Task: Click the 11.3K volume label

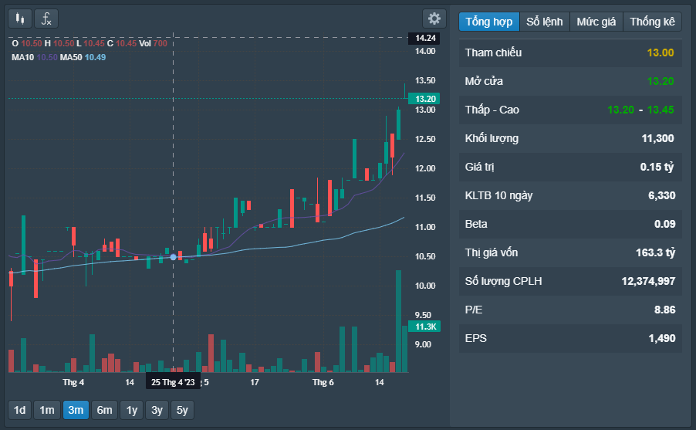Action: point(426,327)
